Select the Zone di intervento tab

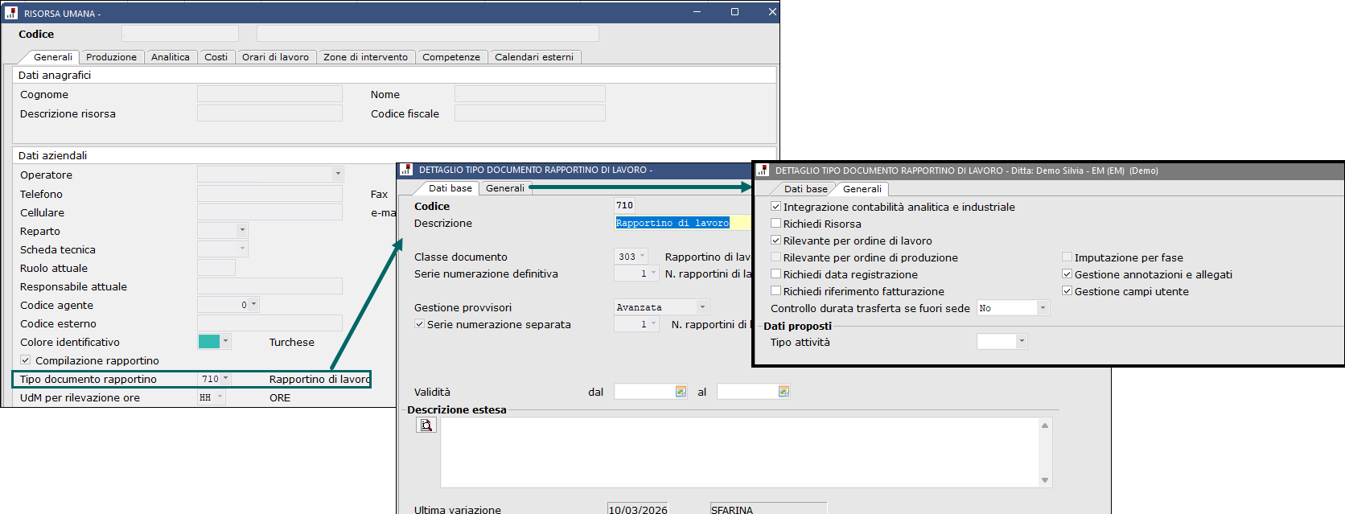[x=365, y=57]
